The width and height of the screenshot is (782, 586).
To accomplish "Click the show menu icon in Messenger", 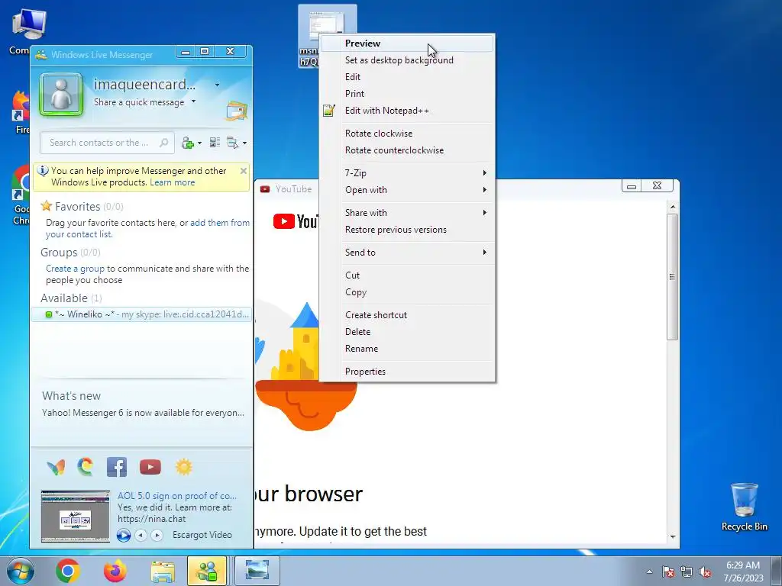I will pos(232,143).
